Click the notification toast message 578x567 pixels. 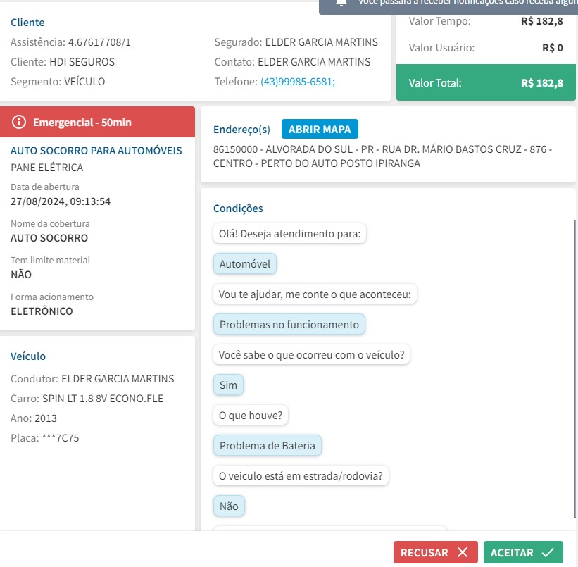[x=448, y=5]
